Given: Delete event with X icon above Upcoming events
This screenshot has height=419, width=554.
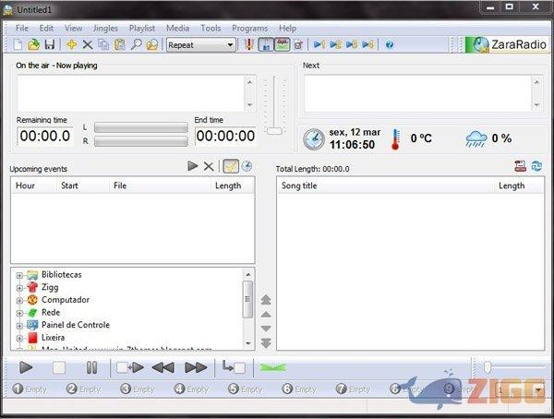Looking at the screenshot, I should [209, 166].
